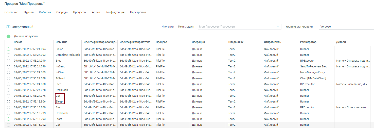Click the status circle in TrSend row

point(8,78)
